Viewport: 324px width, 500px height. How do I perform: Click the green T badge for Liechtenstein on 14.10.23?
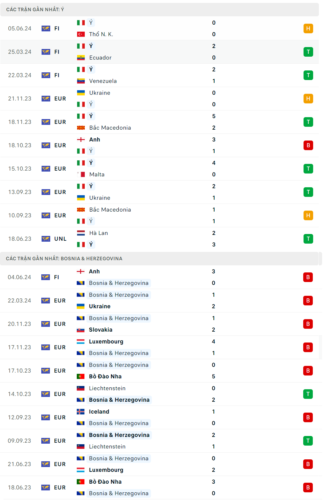pyautogui.click(x=308, y=394)
